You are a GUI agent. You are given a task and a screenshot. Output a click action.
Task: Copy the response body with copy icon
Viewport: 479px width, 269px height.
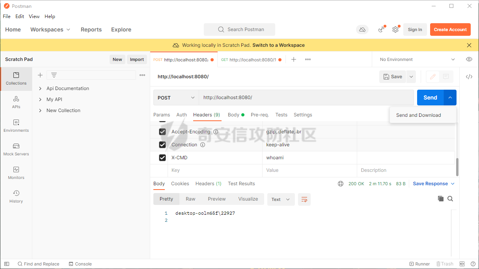(x=441, y=199)
